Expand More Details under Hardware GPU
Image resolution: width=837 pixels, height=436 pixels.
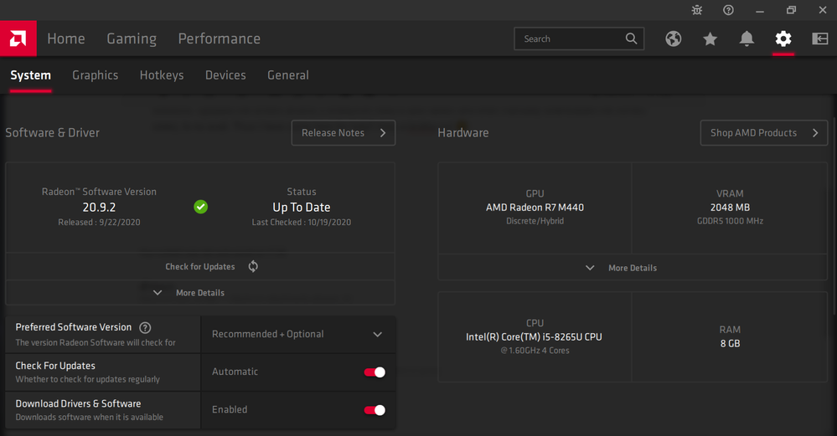pos(633,268)
